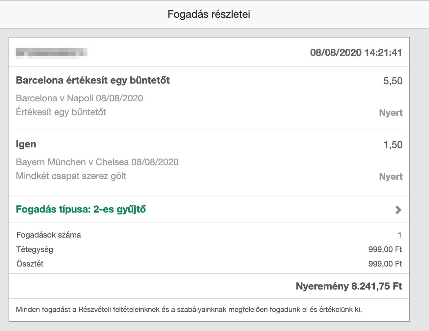Open the Barcelona v Napoli match
Screen dimensions: 429x331
click(x=79, y=98)
